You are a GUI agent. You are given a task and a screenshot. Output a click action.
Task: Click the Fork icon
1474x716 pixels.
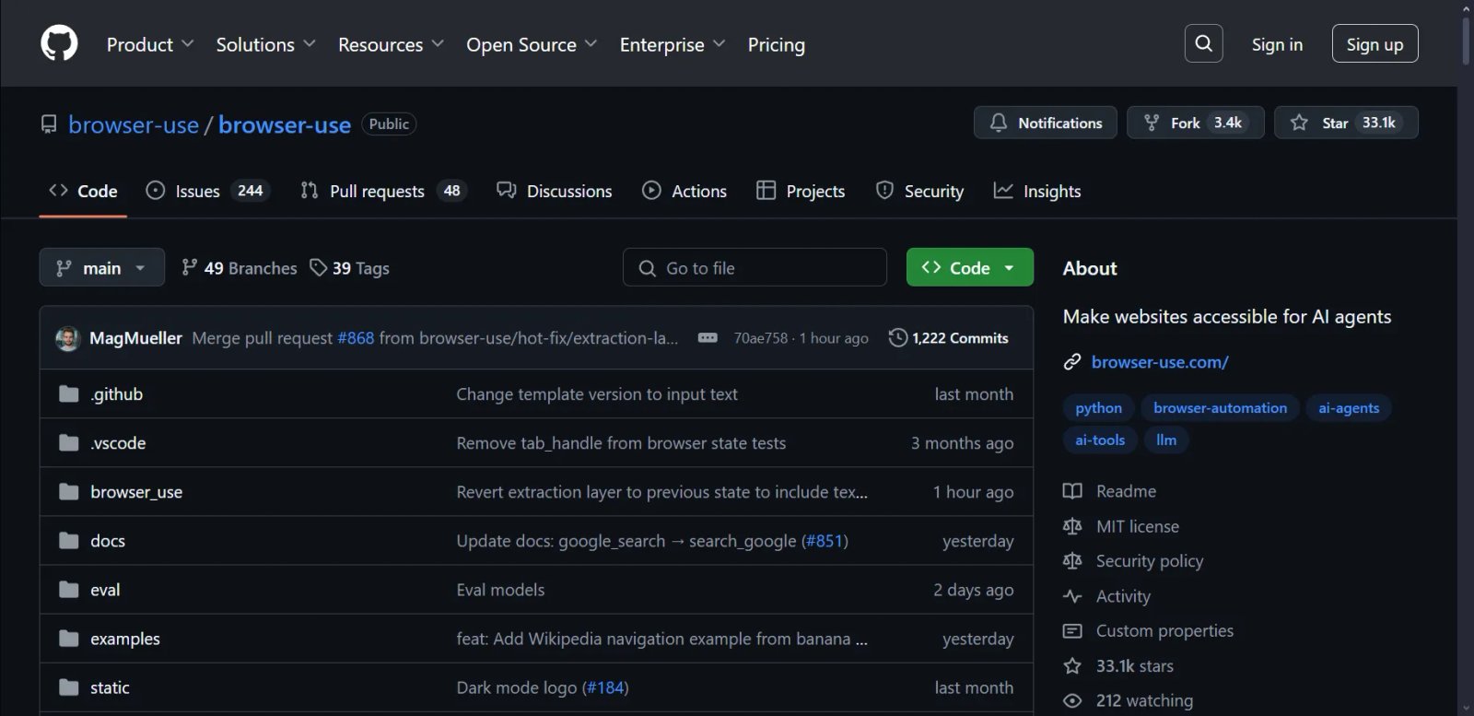click(x=1152, y=123)
